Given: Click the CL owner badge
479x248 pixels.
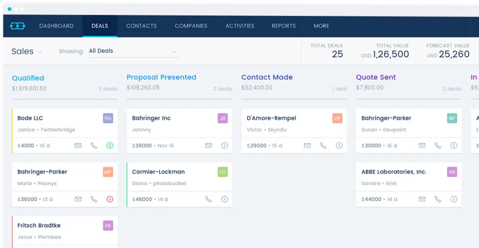Looking at the screenshot, I should 223,172.
